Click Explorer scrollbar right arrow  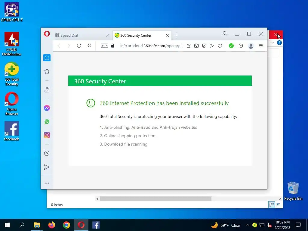pos(280,199)
